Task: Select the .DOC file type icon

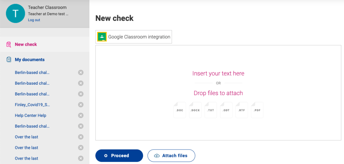Action: [x=180, y=110]
